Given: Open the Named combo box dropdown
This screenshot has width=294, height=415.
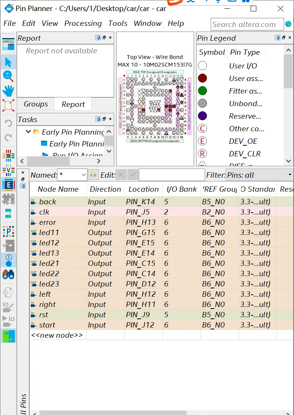Looking at the screenshot, I should point(83,175).
